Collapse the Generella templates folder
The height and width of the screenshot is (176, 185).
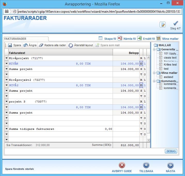pos(154,49)
